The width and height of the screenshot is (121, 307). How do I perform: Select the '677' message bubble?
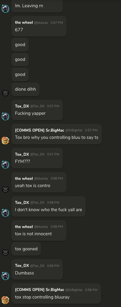coord(39,26)
